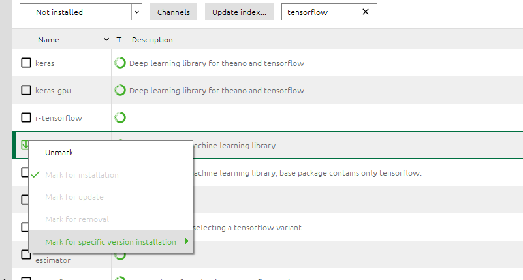
Task: Open the Channels dialog
Action: click(174, 12)
